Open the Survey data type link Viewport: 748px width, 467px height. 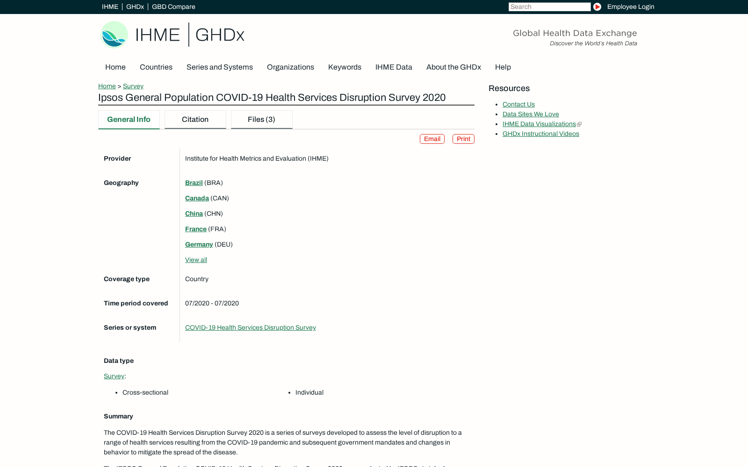click(x=114, y=376)
